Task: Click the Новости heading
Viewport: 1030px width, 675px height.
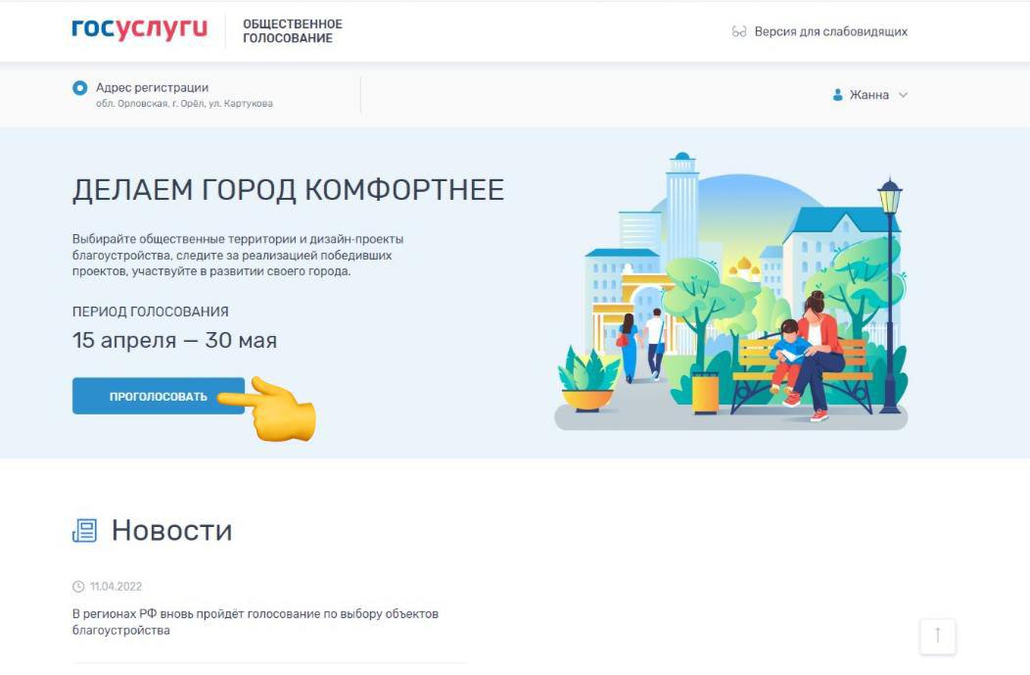Action: (171, 530)
